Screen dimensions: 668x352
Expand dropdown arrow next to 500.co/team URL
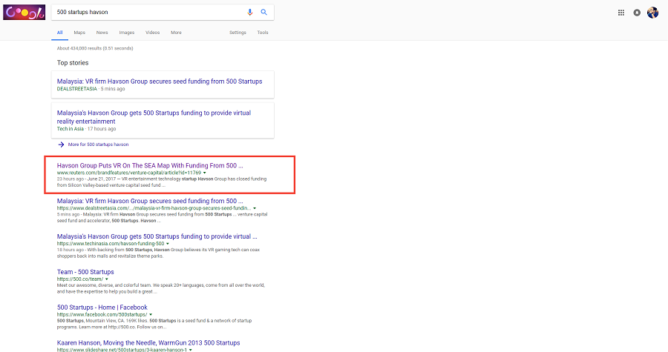pos(107,279)
